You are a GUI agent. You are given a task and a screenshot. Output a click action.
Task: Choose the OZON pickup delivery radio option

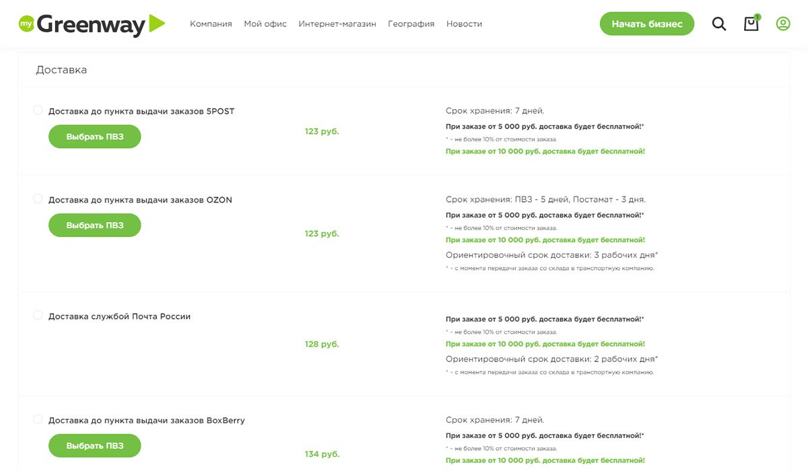tap(38, 199)
